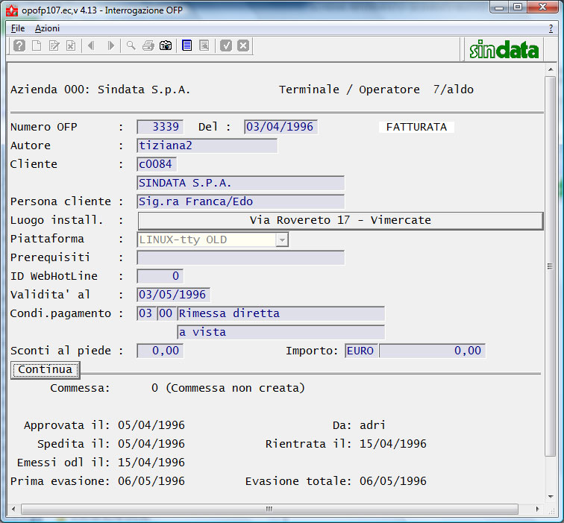This screenshot has width=564, height=523.
Task: Click the 'Da: adri' approver text
Action: click(359, 425)
